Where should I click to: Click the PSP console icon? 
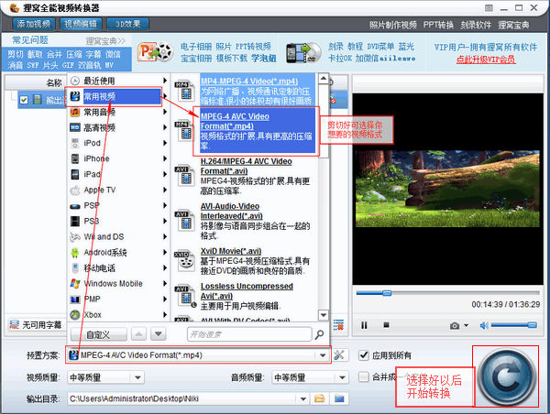click(75, 206)
